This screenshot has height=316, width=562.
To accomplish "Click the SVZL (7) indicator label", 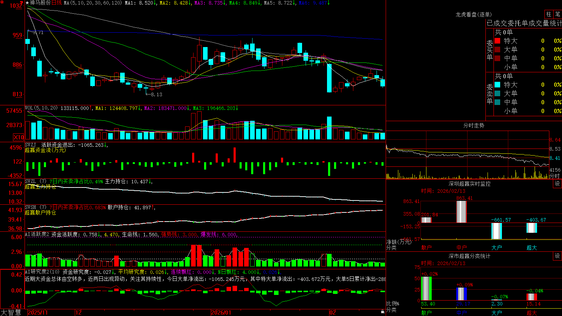I will (x=35, y=182).
